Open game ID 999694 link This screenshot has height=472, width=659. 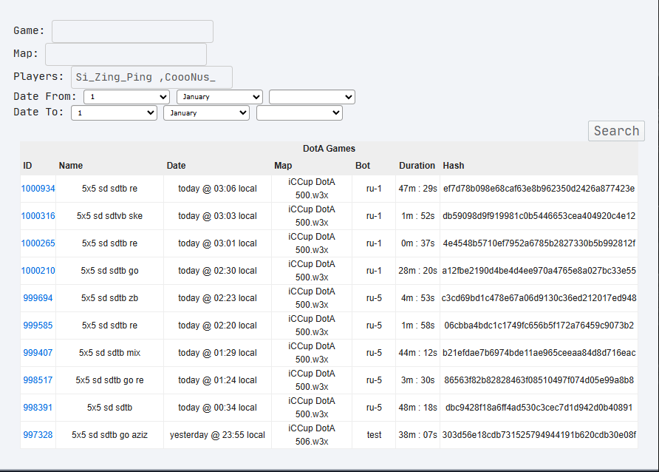(38, 298)
